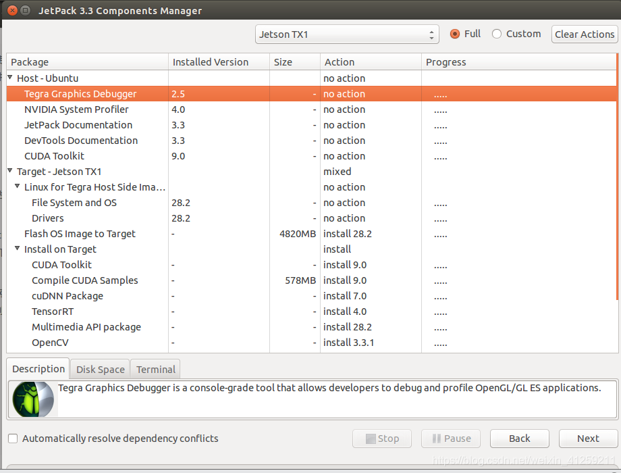Select the Custom install radio button
The image size is (621, 473).
(x=497, y=34)
